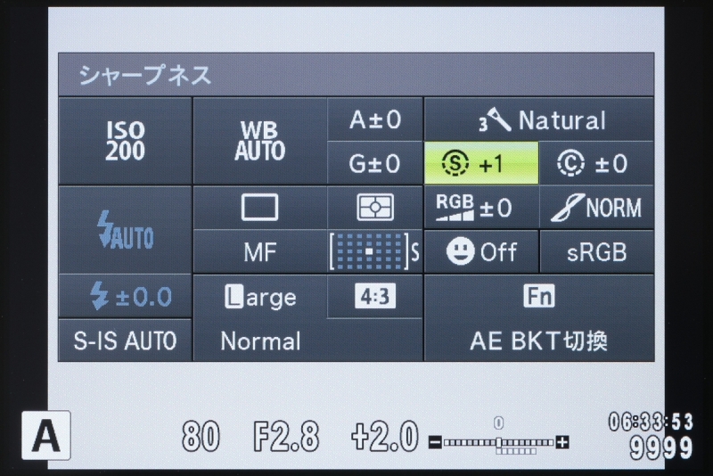Viewport: 713px width, 476px height.
Task: Select the 4:3 aspect ratio icon
Action: tap(374, 296)
